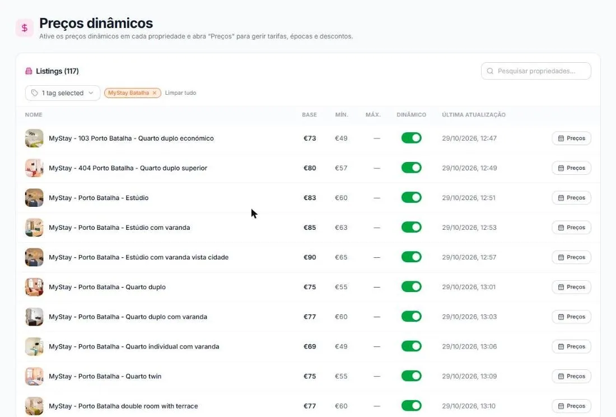Open Preços for Estúdio com varanda
This screenshot has height=417, width=616.
click(x=571, y=228)
